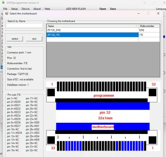
Task: Click Open in the main toolbar
Action: tap(103, 9)
